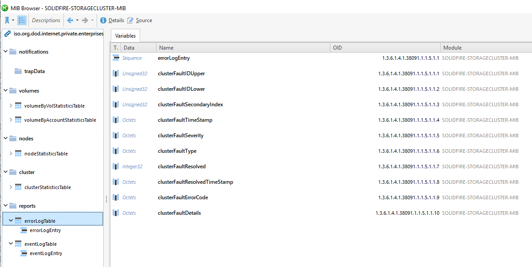
Task: Open the forward history dropdown arrow
Action: pos(92,20)
